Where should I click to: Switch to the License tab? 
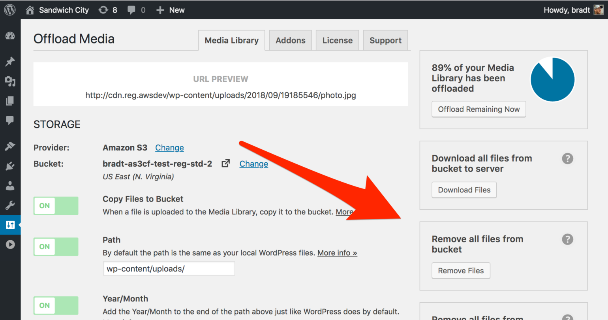click(337, 40)
